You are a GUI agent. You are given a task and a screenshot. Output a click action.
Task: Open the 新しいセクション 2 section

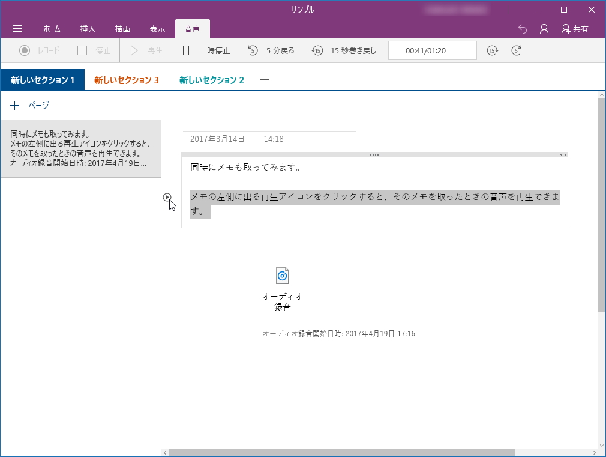click(211, 78)
